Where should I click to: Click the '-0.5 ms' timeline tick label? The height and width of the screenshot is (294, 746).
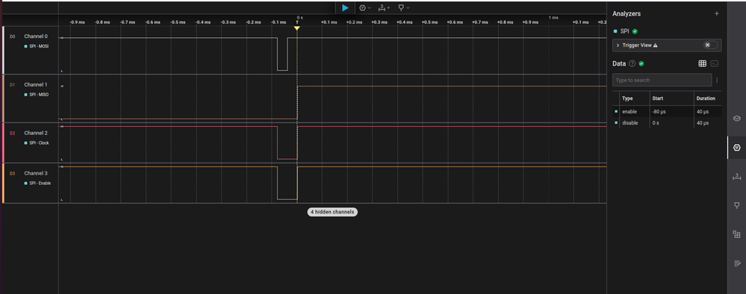178,22
